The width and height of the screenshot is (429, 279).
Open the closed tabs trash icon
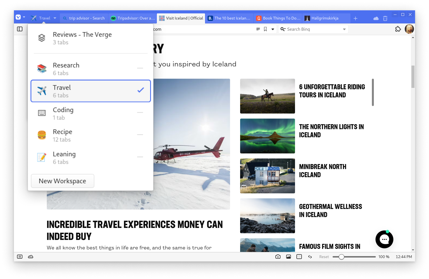[385, 18]
